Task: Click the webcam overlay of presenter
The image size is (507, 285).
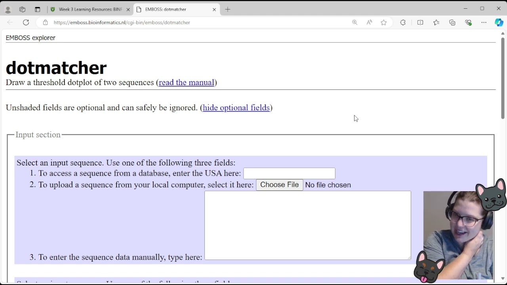Action: (x=458, y=235)
